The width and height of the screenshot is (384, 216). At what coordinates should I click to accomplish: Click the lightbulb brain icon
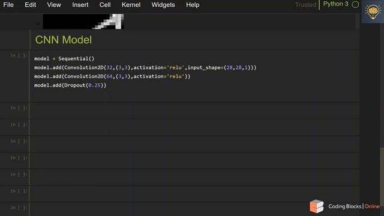click(x=373, y=11)
